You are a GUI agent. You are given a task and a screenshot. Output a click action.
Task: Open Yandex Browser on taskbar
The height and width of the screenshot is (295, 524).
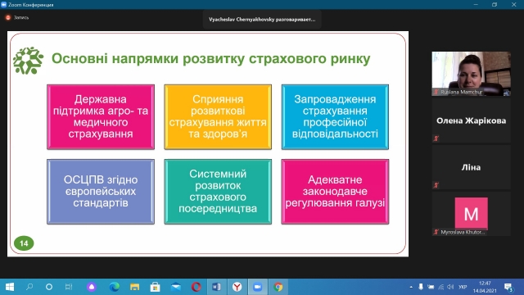coord(237,287)
